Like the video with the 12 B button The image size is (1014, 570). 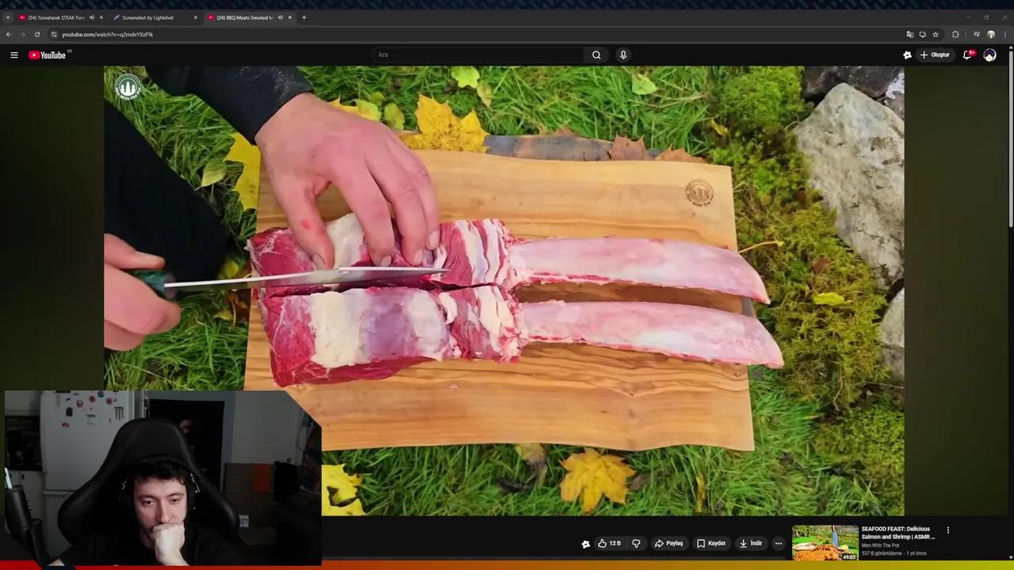click(x=608, y=543)
